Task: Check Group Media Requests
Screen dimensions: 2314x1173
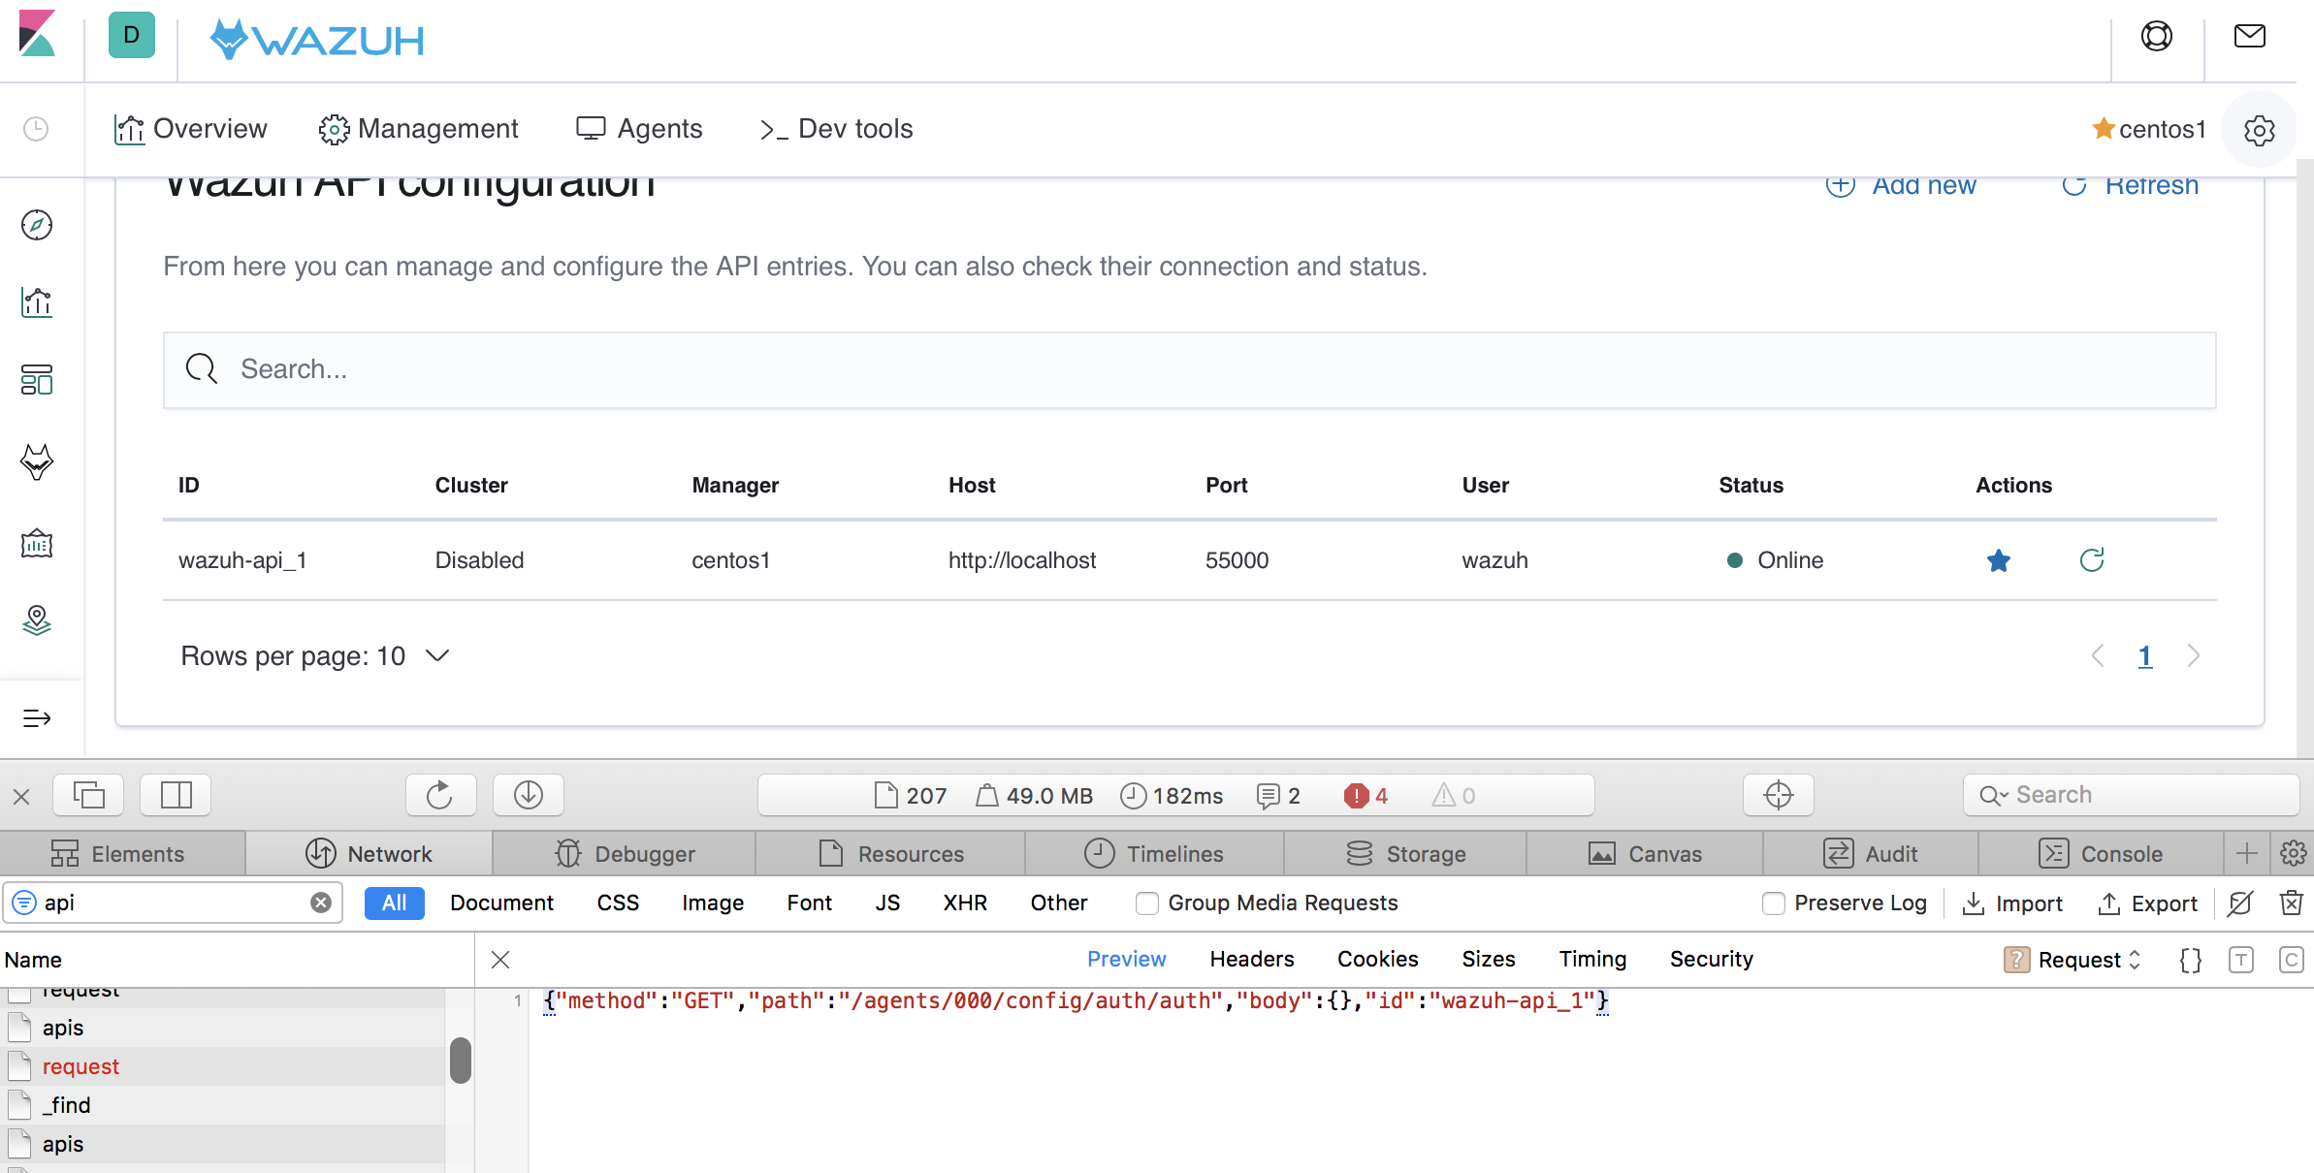Action: point(1146,903)
